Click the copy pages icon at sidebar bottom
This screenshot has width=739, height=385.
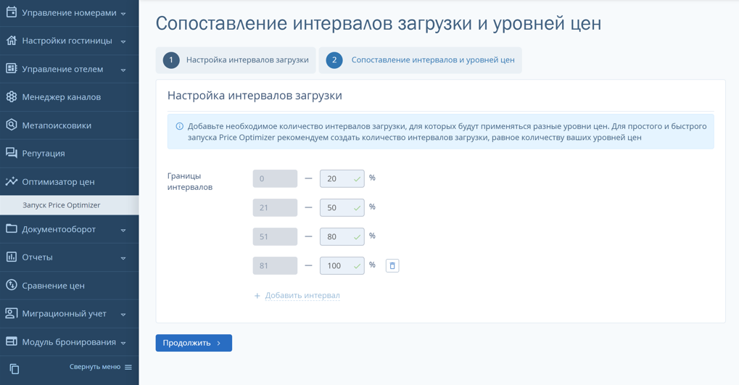(15, 369)
